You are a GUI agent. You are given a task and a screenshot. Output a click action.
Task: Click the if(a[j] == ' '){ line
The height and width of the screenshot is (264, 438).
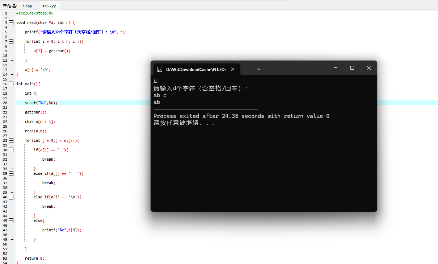(x=51, y=150)
